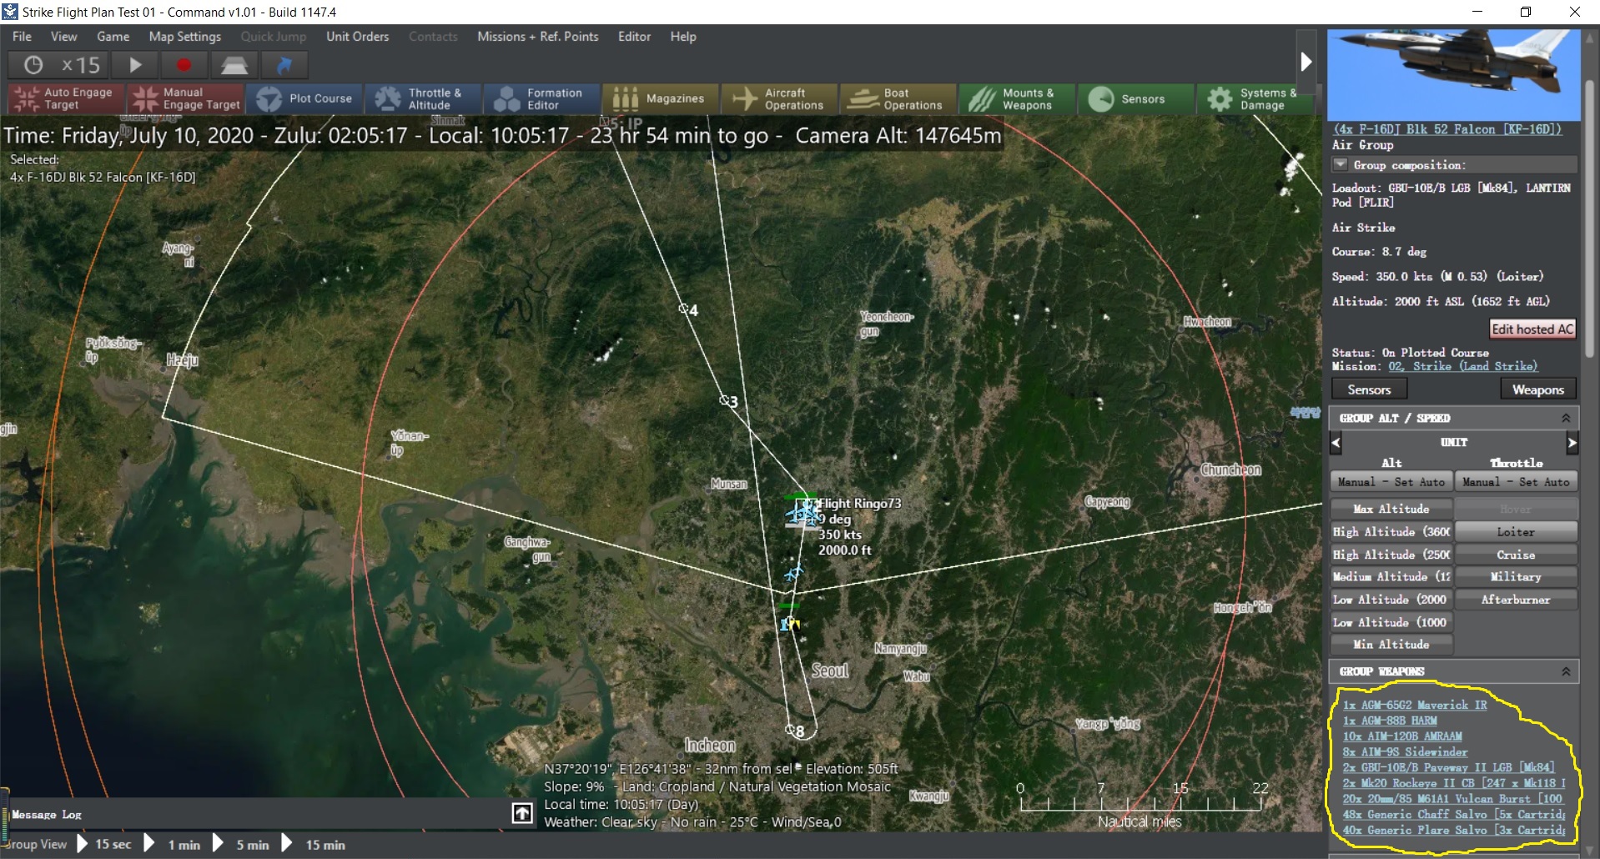Toggle Alt Manual - Set Auto button

tap(1391, 482)
